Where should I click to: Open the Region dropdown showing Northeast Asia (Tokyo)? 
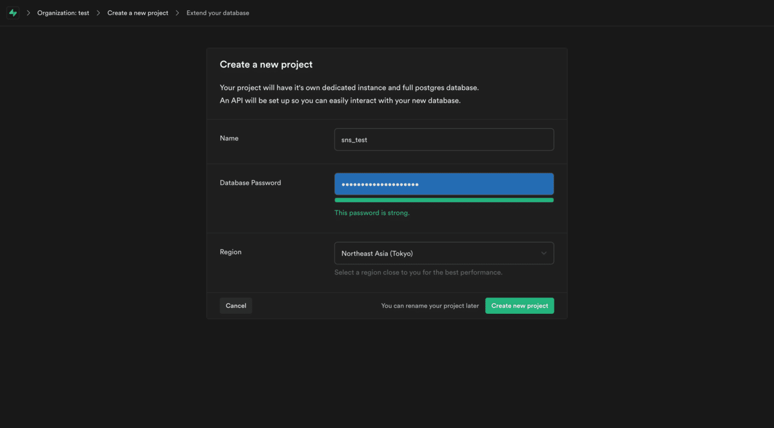click(435, 254)
